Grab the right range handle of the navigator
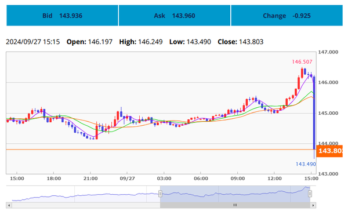Image resolution: width=348 pixels, height=215 pixels. pos(310,194)
